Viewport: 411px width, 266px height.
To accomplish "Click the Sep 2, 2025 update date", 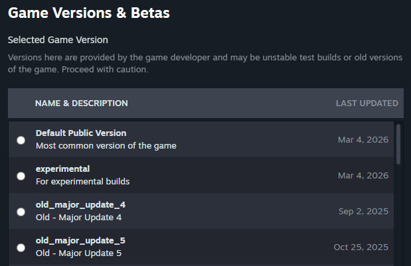I will coord(364,212).
